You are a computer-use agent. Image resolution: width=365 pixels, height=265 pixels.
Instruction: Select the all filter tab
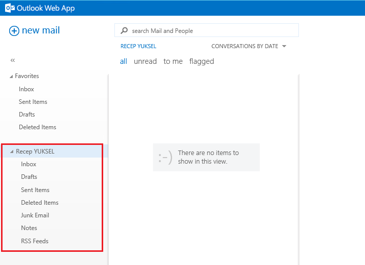click(124, 61)
